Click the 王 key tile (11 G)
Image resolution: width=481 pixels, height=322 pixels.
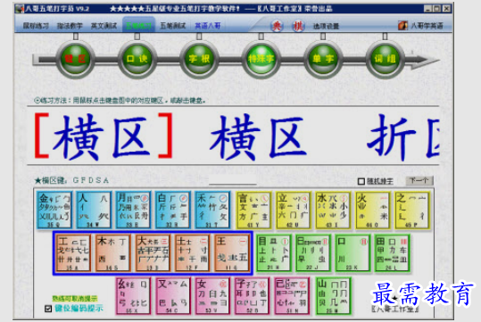[232, 253]
